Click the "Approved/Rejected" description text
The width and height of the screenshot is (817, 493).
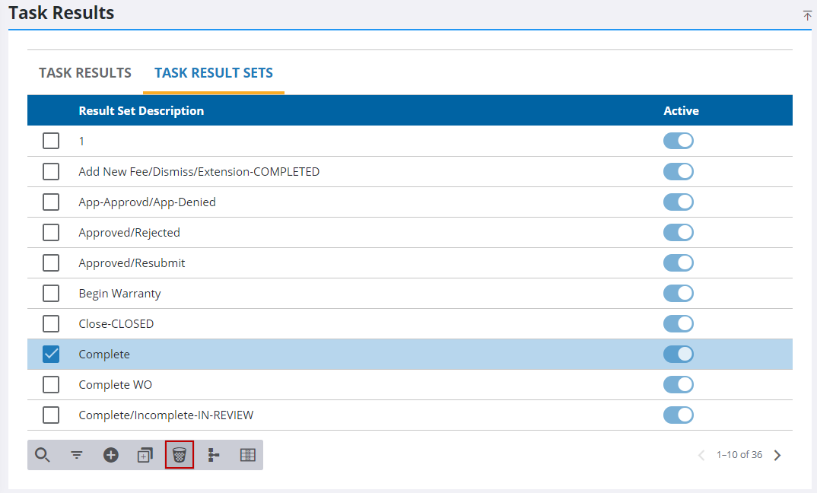[129, 233]
